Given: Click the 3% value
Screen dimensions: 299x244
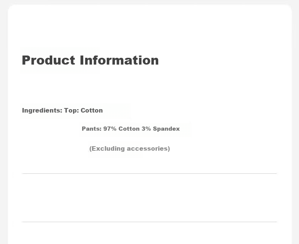Looking at the screenshot, I should click(x=146, y=129).
